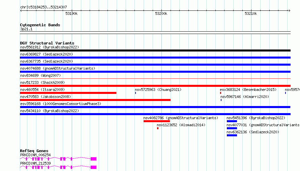Viewport: 300px width, 171px height.
Task: Select the blue nsv6367735 variant bar
Action: click(155, 65)
